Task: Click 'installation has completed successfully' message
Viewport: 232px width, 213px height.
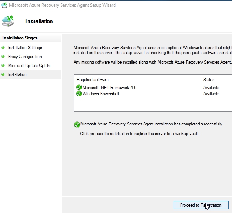Action: [152, 124]
